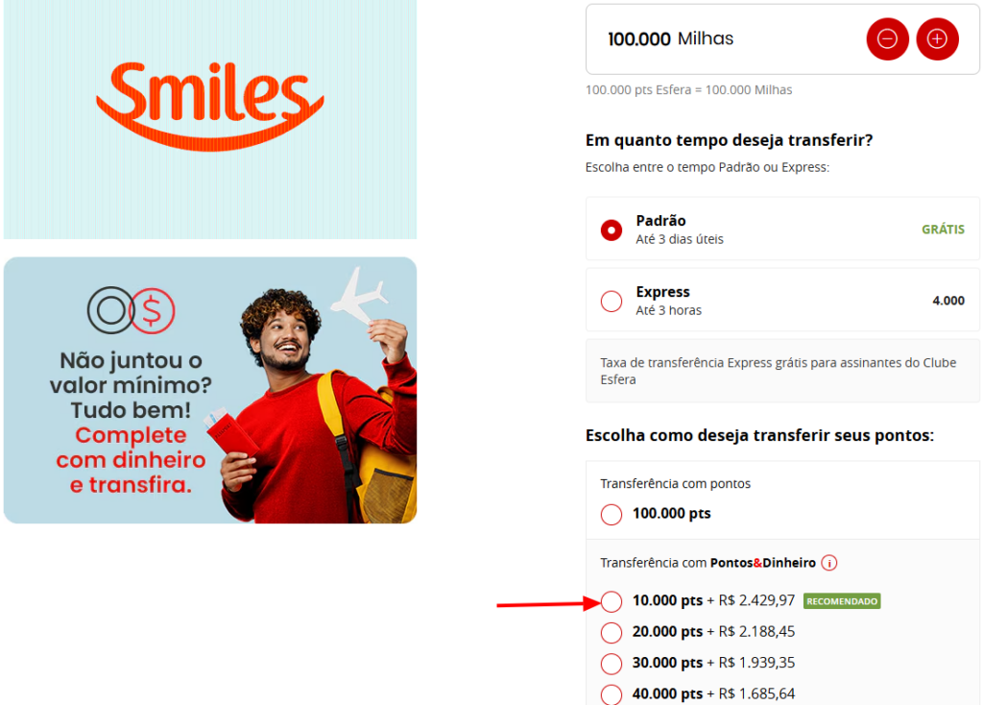Choose 30.000 pts + R$ 1.939,35 option
This screenshot has height=705, width=983.
coord(611,663)
